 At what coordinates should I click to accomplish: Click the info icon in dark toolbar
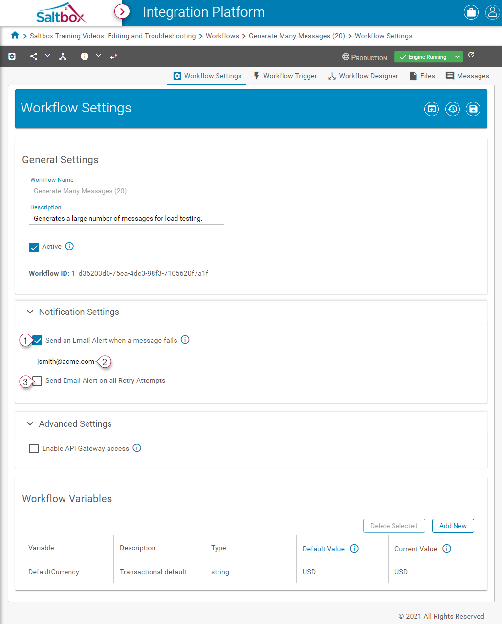pyautogui.click(x=85, y=56)
